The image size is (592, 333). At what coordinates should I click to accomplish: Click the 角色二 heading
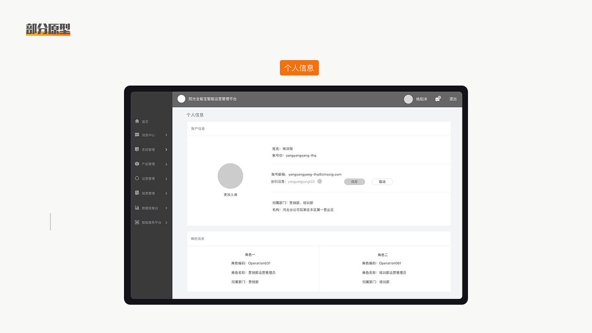382,255
